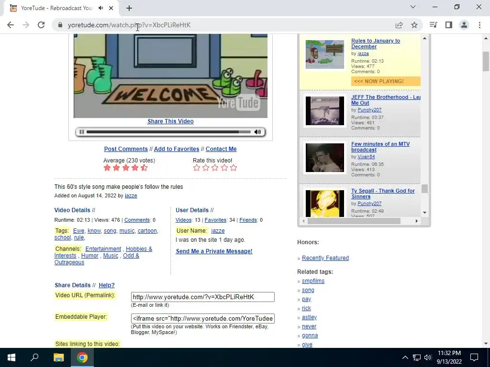This screenshot has height=367, width=490.
Task: Rate the video two stars
Action: [x=206, y=168]
